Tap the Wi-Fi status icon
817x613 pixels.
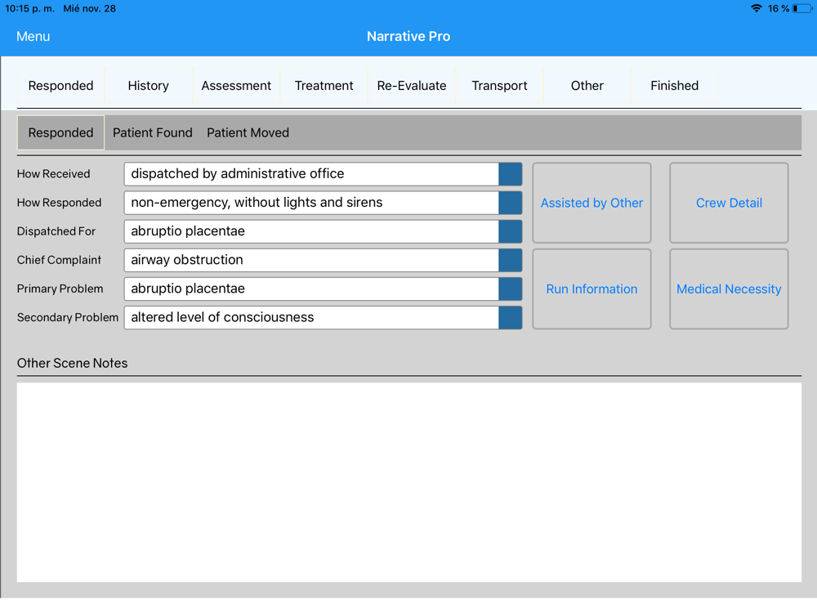pyautogui.click(x=756, y=8)
